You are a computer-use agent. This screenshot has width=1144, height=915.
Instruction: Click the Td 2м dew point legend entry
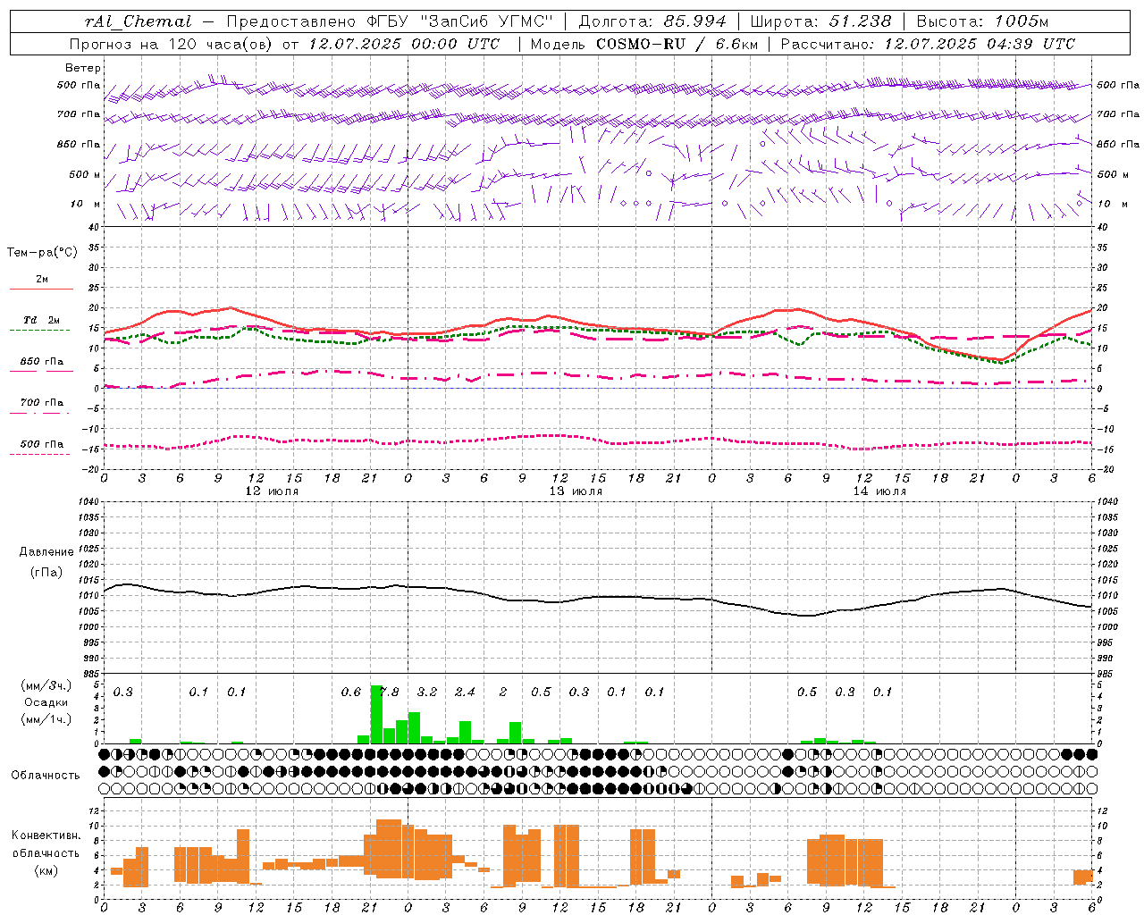tap(41, 320)
